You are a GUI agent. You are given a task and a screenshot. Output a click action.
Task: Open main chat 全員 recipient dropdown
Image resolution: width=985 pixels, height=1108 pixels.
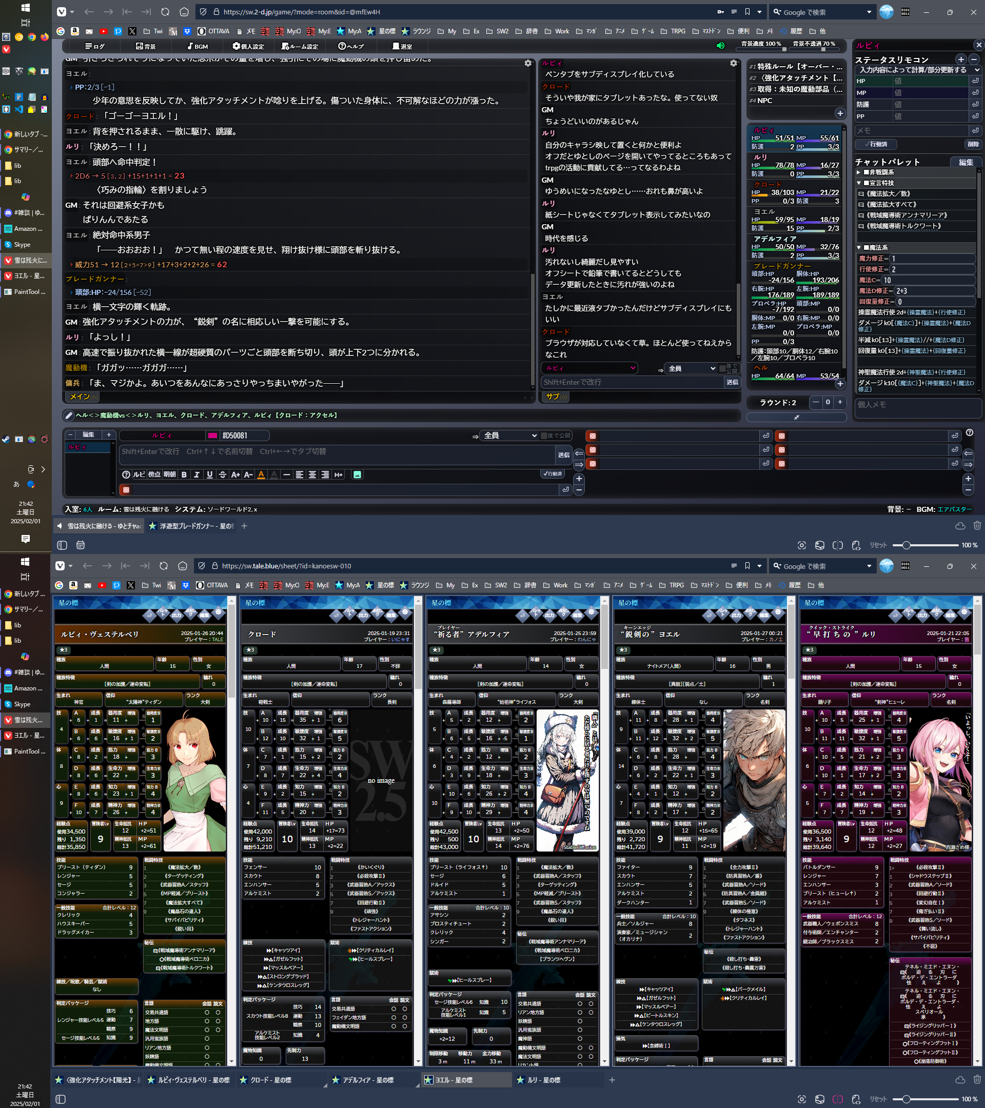(509, 436)
